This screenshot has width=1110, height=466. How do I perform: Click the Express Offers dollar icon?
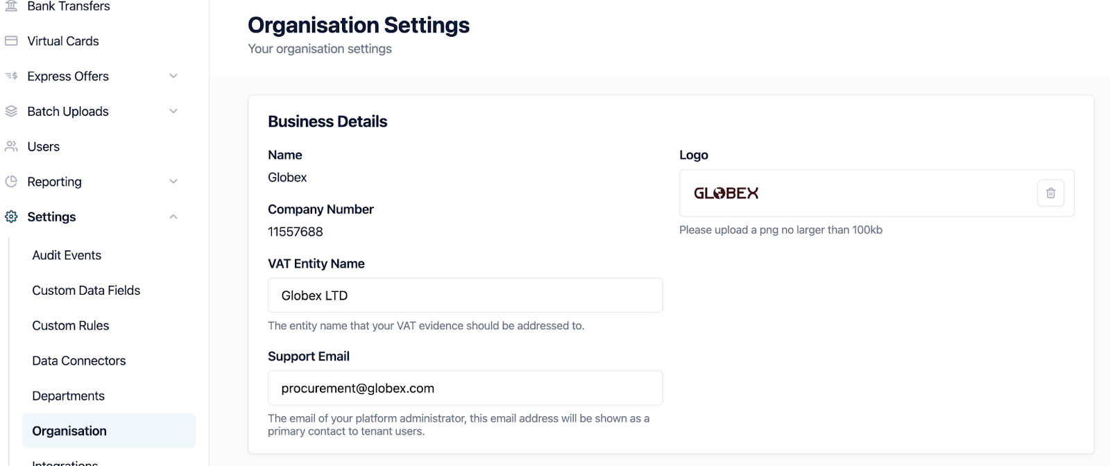point(11,76)
